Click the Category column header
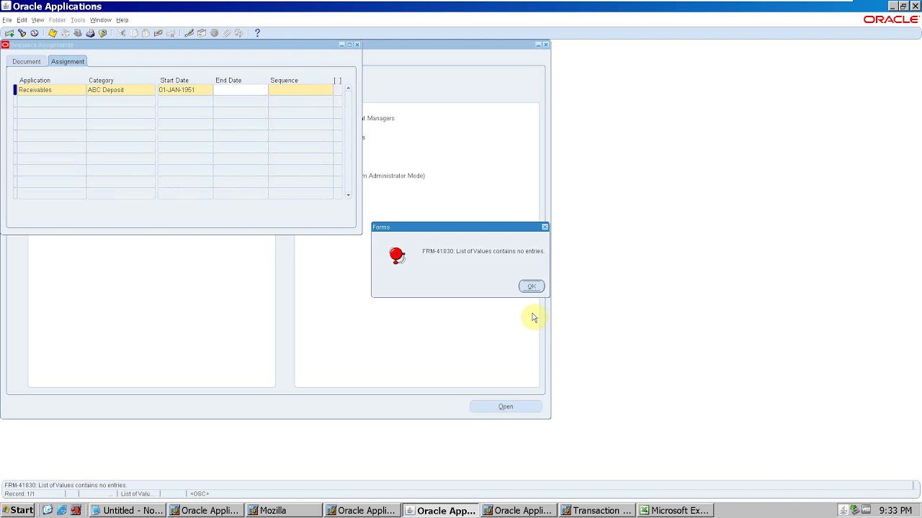The height and width of the screenshot is (518, 922). [x=101, y=81]
